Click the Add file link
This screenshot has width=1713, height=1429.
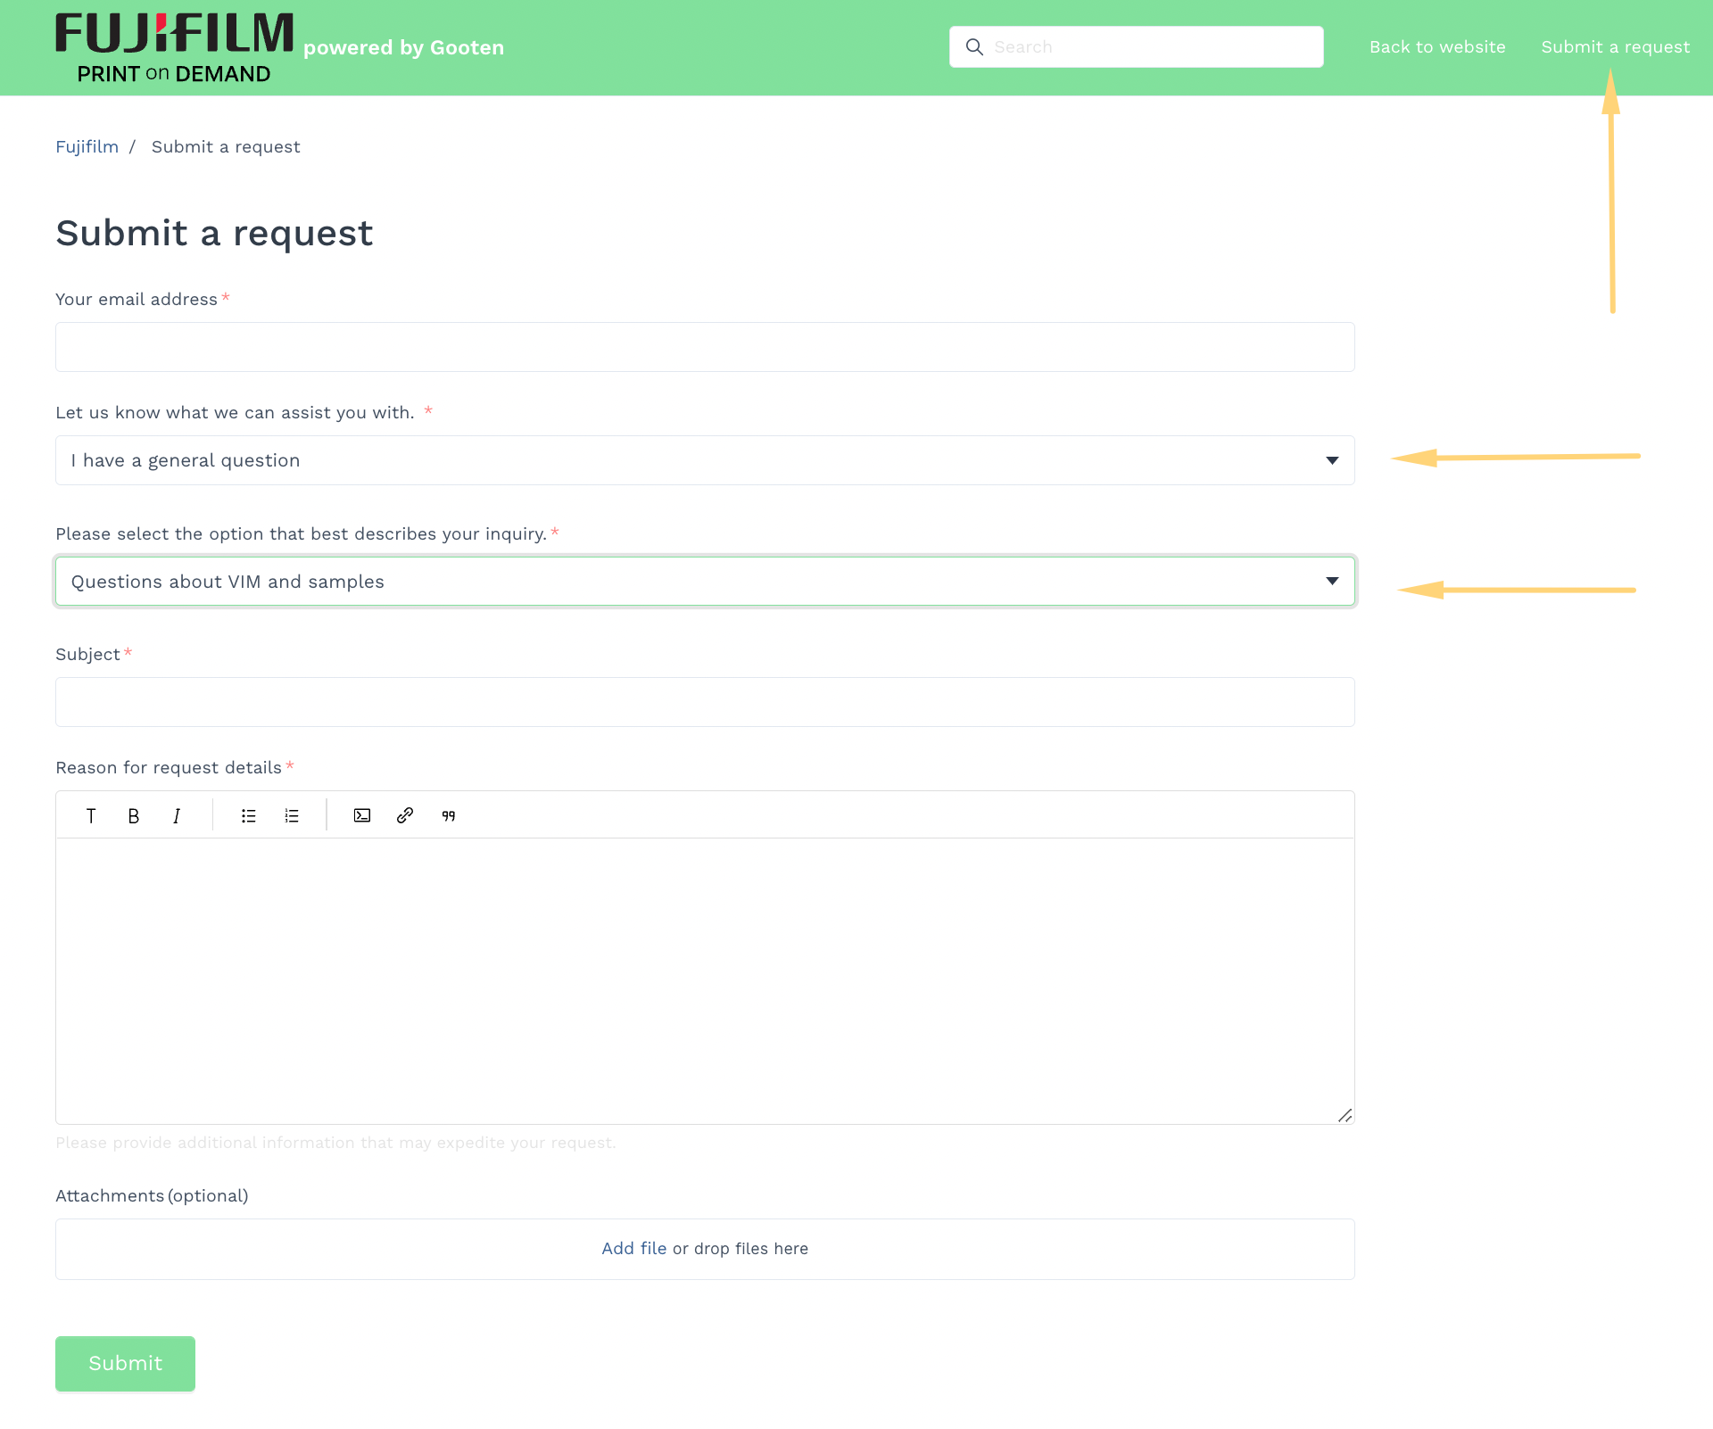633,1249
